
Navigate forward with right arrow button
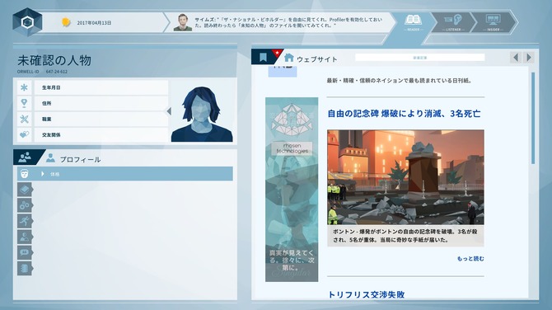click(529, 58)
